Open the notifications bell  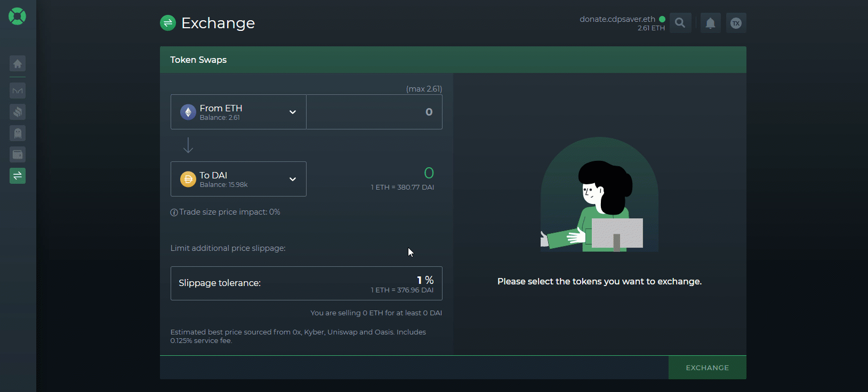coord(710,23)
